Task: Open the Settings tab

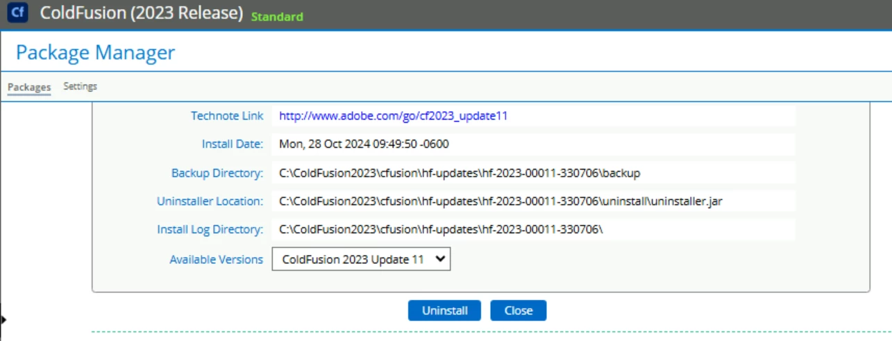Action: point(80,87)
